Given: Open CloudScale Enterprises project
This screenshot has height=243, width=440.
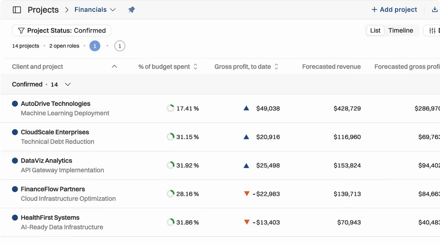Looking at the screenshot, I should 55,132.
